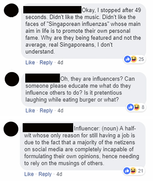
Task: Open redacted author name of third comment
Action: (x=48, y=128)
